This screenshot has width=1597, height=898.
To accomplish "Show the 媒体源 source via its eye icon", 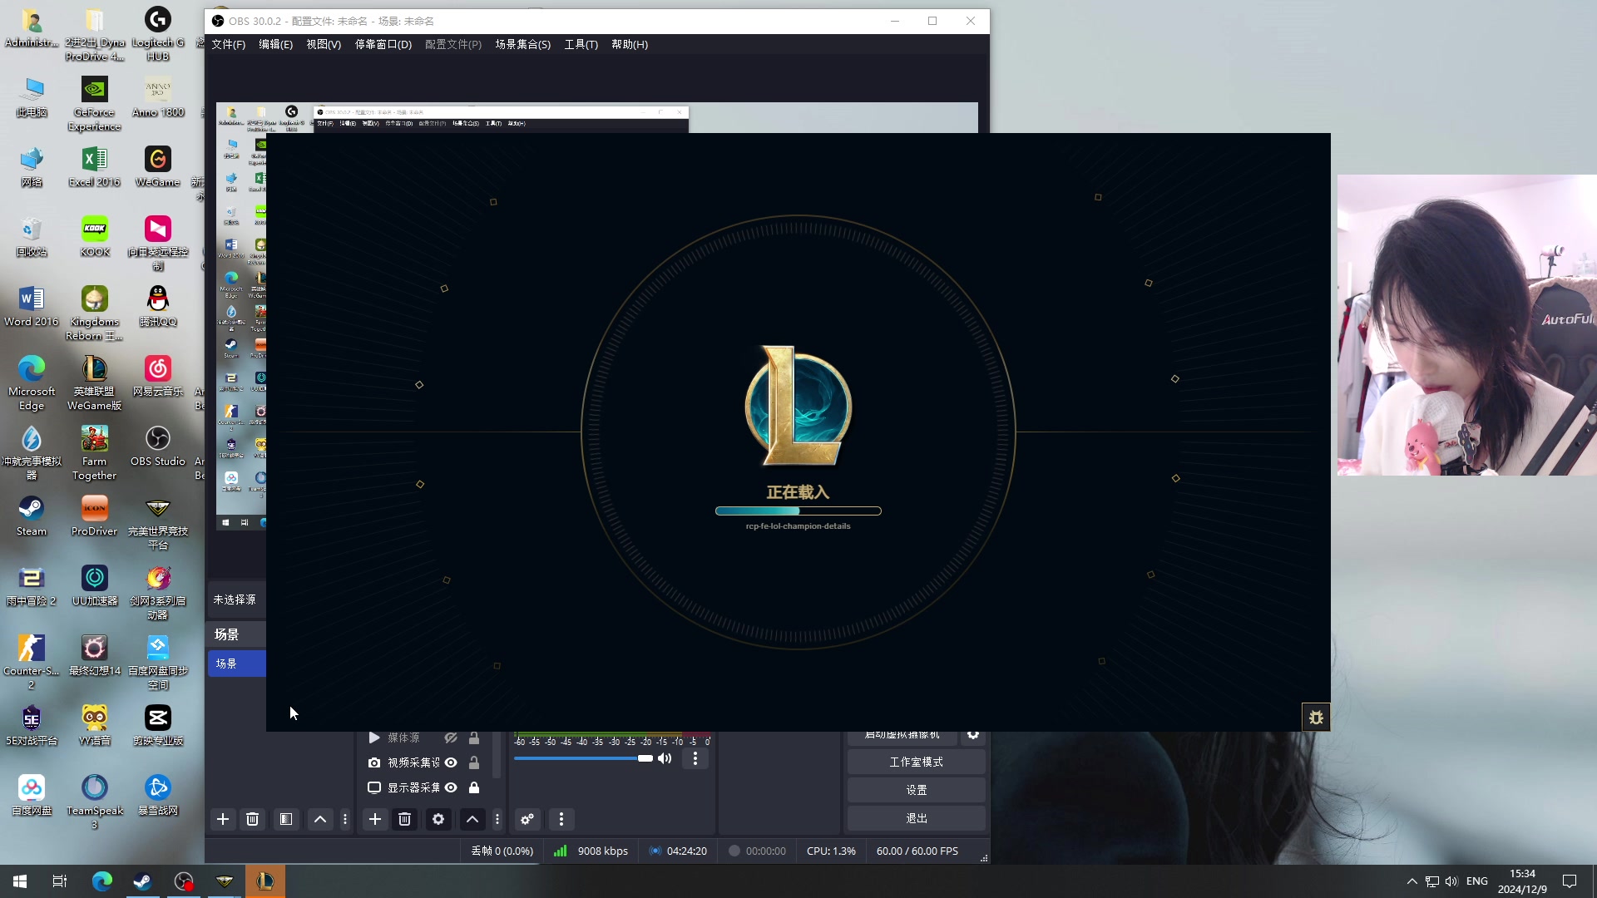I will (x=451, y=738).
